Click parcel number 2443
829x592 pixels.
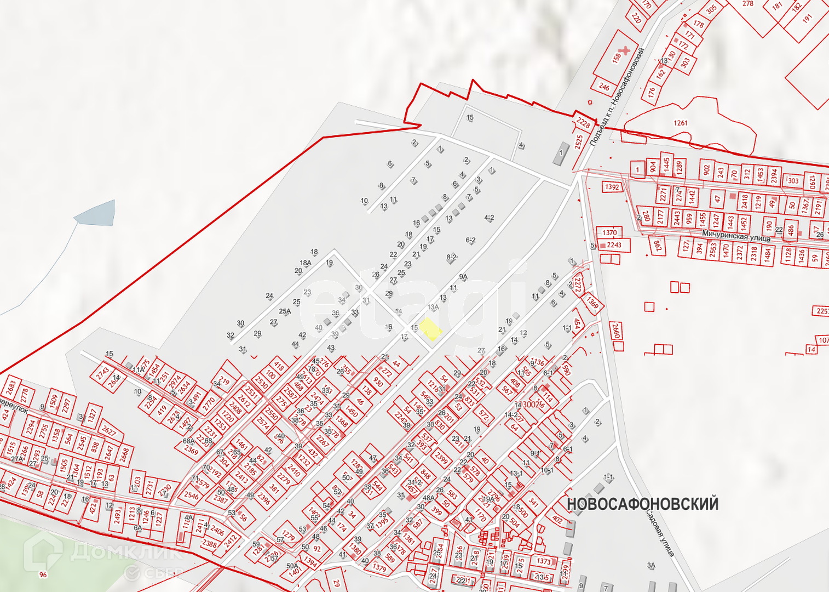(677, 218)
